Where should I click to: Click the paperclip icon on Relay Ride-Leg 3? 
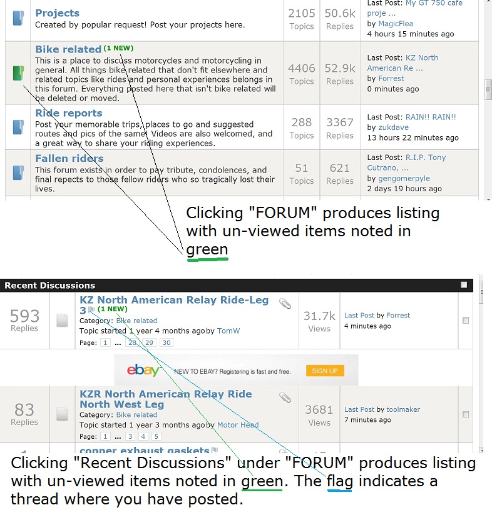coord(285,304)
